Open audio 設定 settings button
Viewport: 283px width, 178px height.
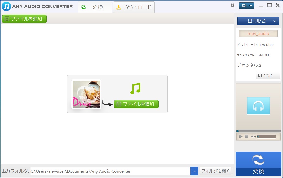pyautogui.click(x=267, y=76)
